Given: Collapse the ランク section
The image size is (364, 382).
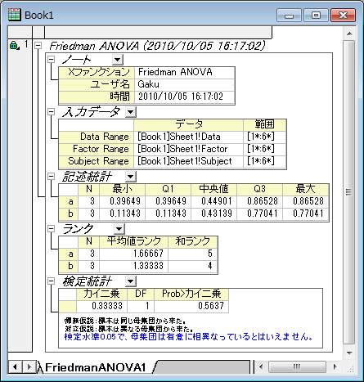Looking at the screenshot, I should pyautogui.click(x=51, y=229).
